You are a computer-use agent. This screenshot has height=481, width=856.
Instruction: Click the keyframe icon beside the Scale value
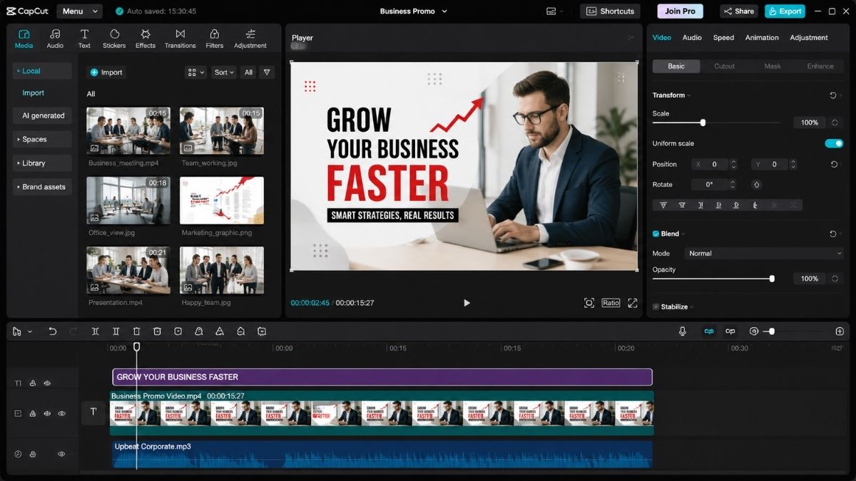[835, 123]
